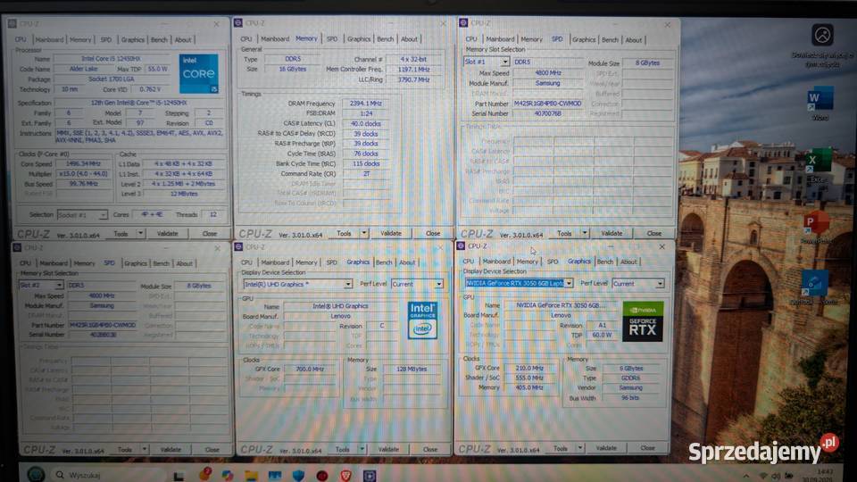The image size is (857, 482).
Task: Switch to SPD tab in the Intel UHD Graphics window
Action: [332, 262]
